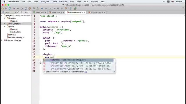Screen dimensions: 186x104
Task: Click the Help question mark icon
Action: (x=71, y=8)
